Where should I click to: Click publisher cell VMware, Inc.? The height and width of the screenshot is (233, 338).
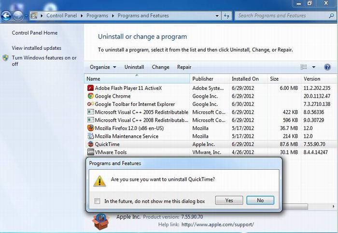click(207, 152)
